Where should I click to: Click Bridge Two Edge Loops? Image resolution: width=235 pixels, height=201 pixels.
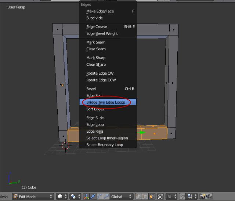pyautogui.click(x=108, y=102)
